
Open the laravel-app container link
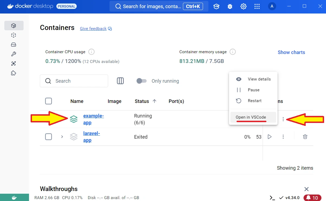point(92,137)
